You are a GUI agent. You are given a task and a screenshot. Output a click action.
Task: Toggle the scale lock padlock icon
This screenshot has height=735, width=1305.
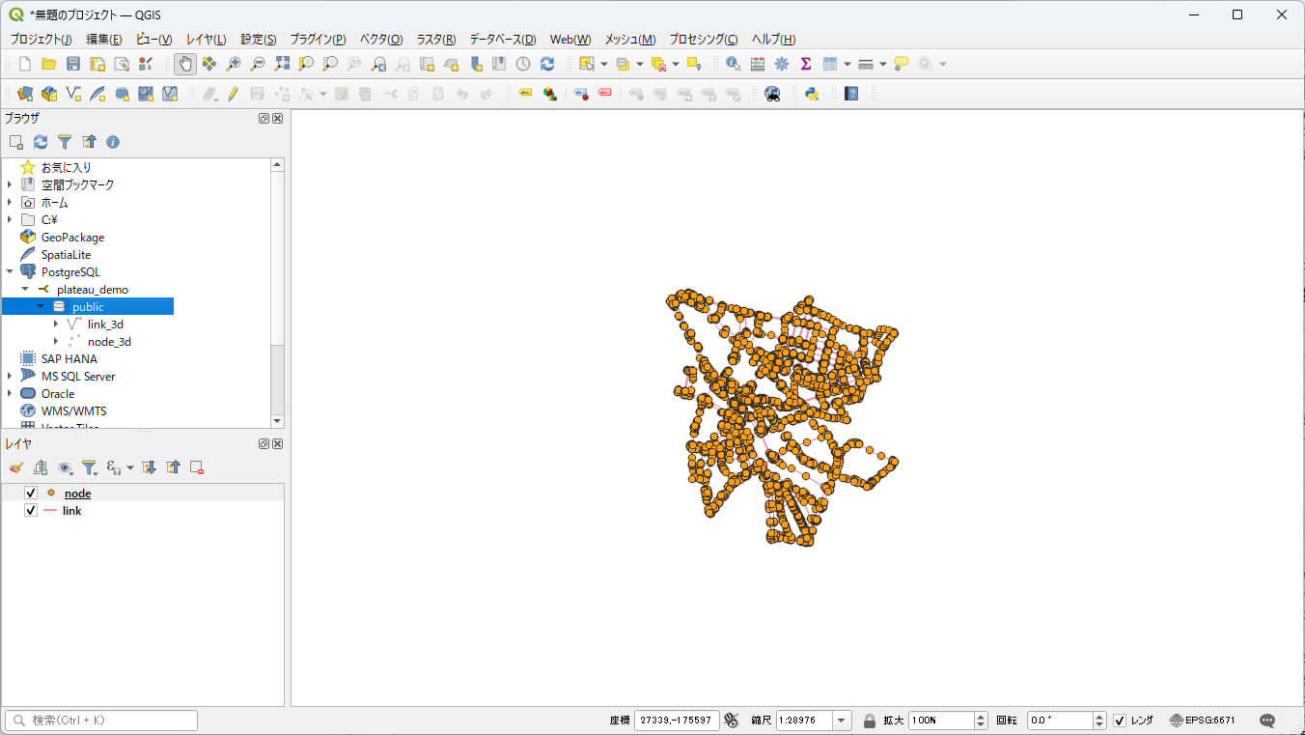(x=870, y=721)
